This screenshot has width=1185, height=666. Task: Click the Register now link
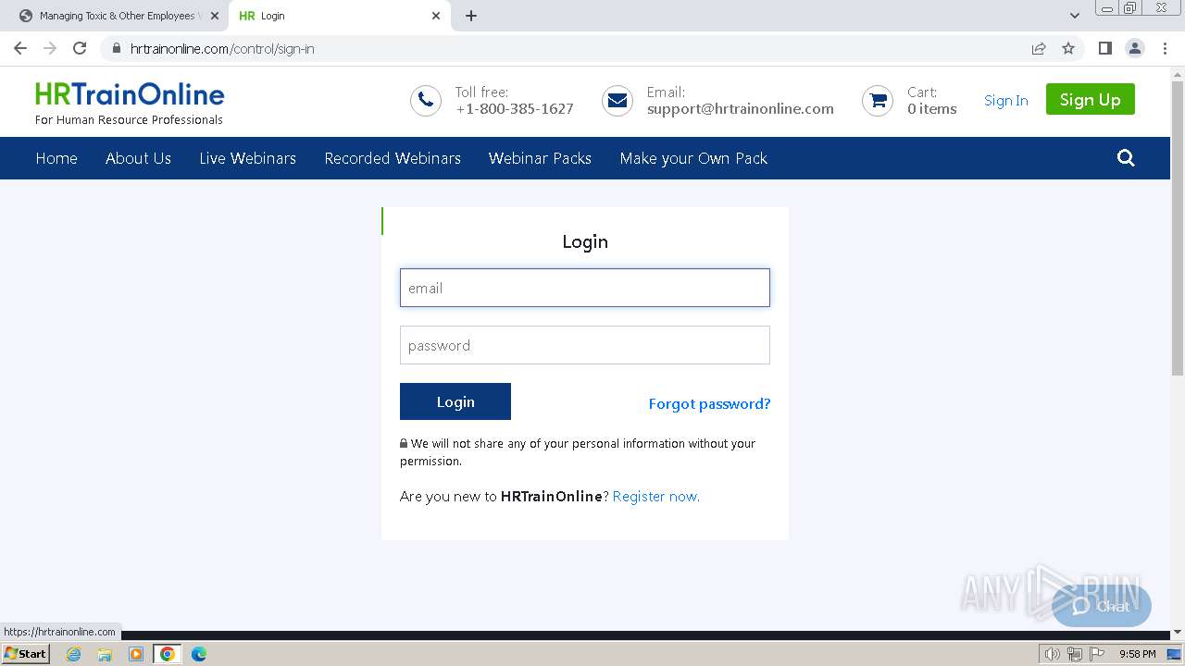coord(655,497)
